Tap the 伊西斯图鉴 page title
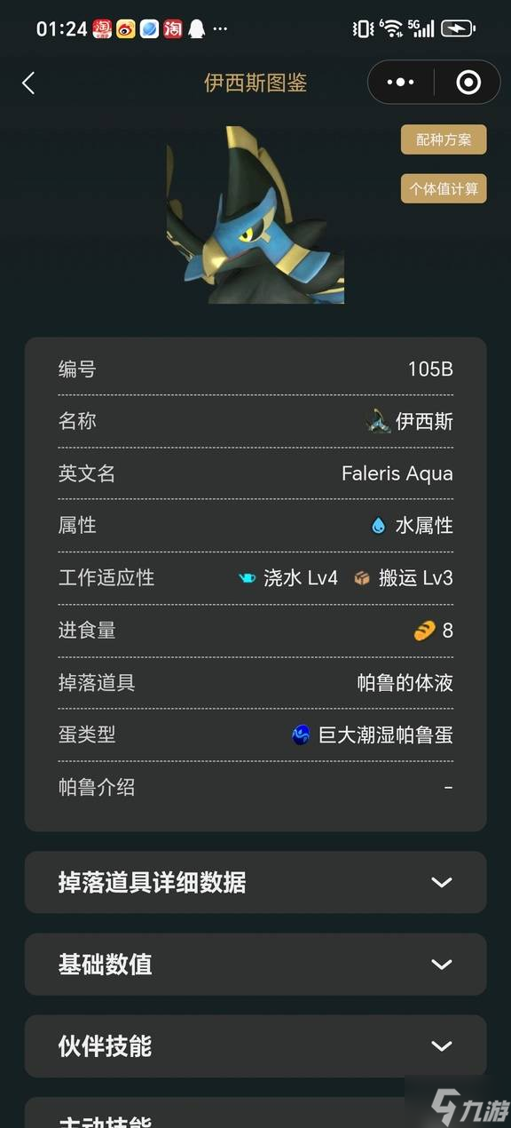The width and height of the screenshot is (511, 1128). pos(255,83)
